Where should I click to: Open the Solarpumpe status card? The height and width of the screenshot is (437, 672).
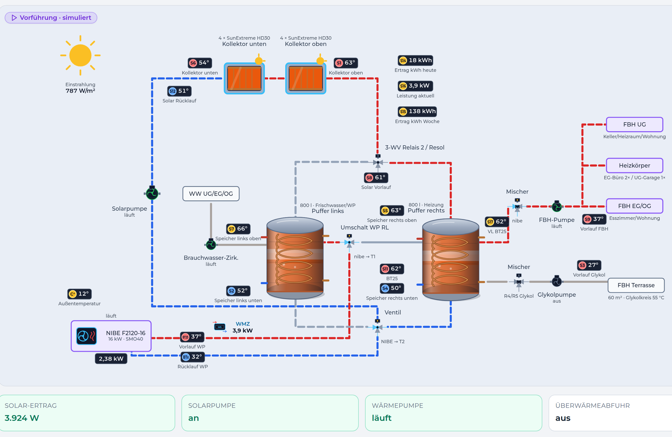point(270,413)
